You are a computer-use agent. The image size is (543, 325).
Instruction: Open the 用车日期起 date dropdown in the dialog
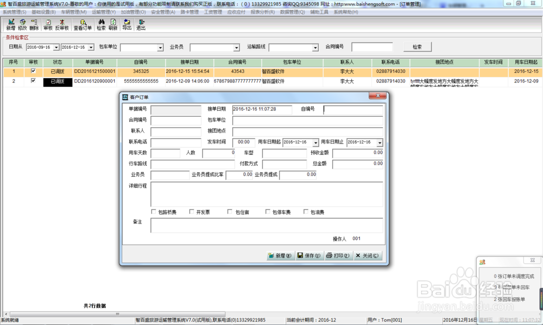(x=315, y=142)
